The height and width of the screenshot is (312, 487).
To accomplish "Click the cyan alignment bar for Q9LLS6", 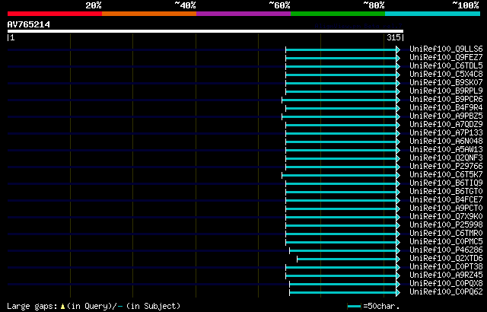I will pos(341,49).
